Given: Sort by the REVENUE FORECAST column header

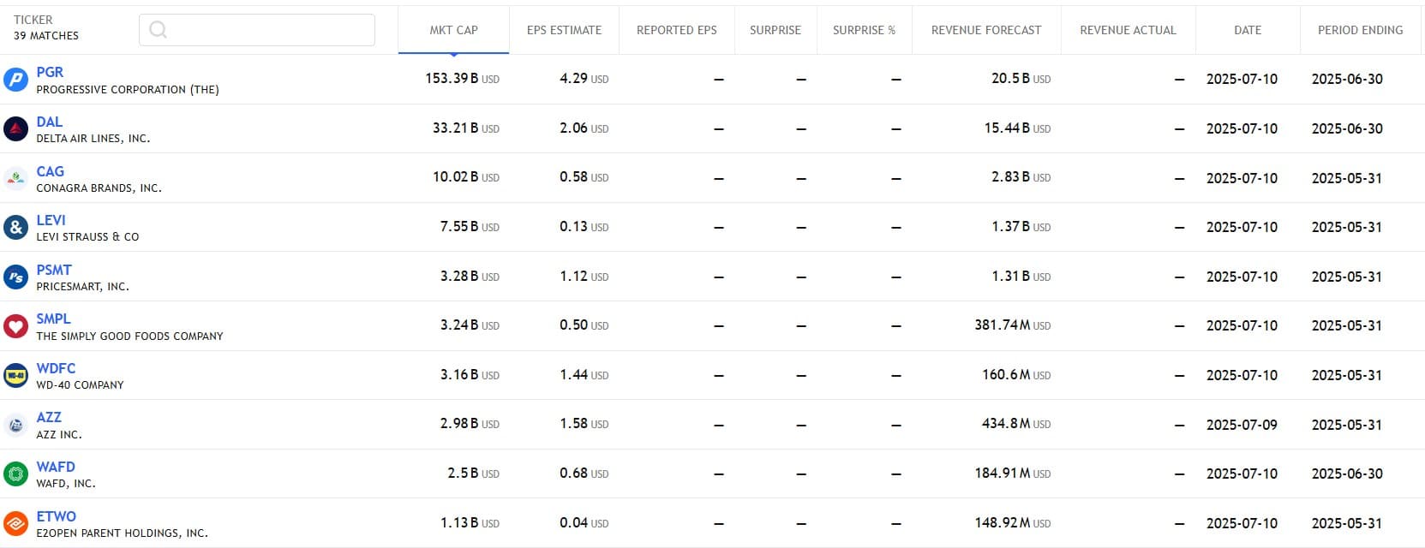Looking at the screenshot, I should [986, 30].
